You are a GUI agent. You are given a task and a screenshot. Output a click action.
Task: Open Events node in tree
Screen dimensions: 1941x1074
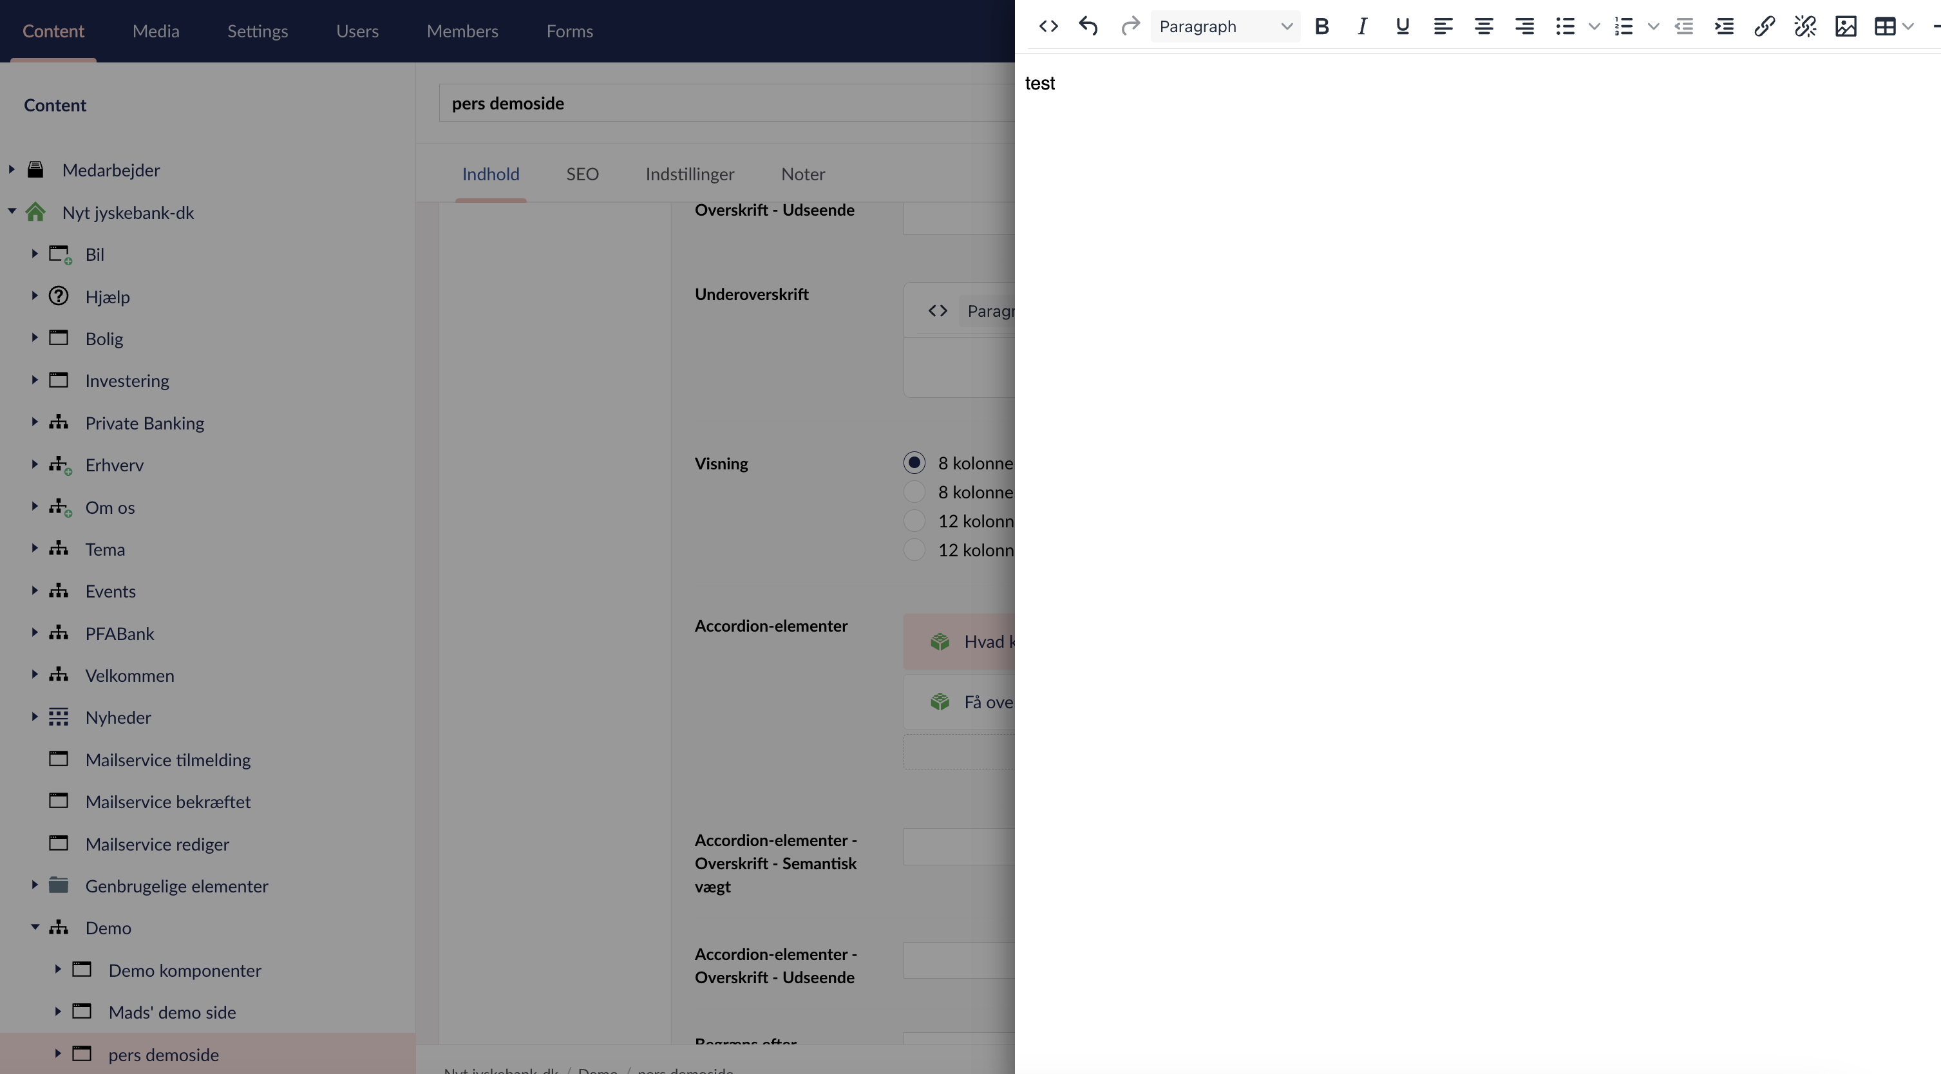111,590
